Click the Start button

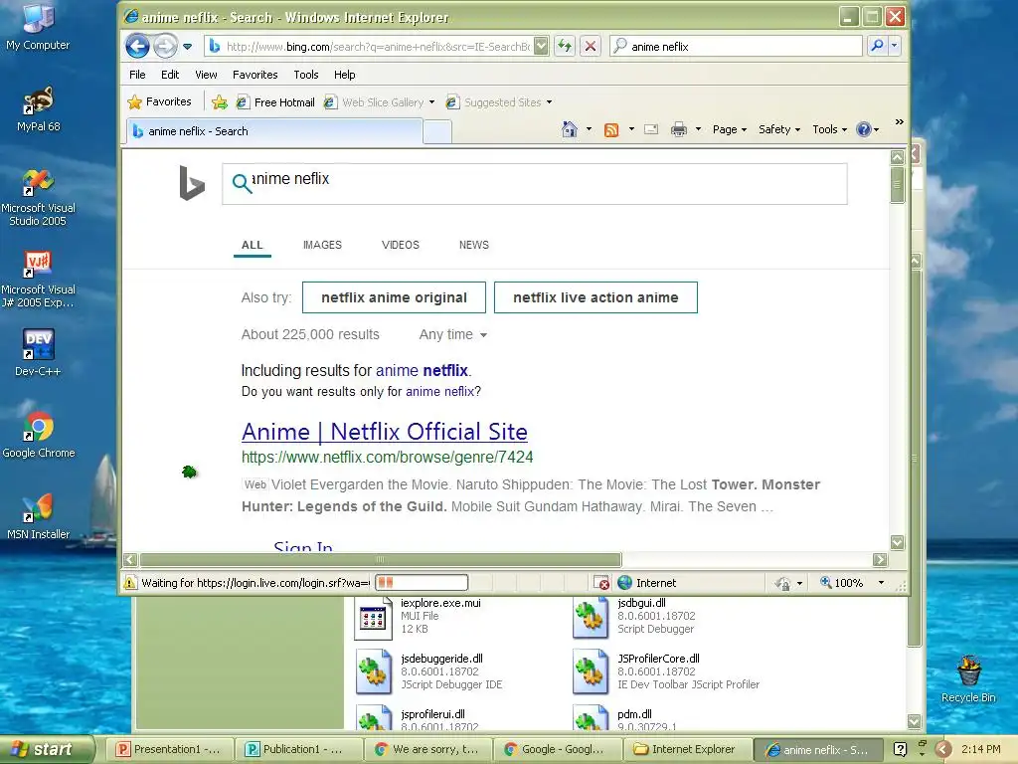[x=46, y=749]
